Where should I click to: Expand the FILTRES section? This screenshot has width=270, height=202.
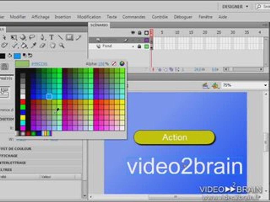pos(6,170)
